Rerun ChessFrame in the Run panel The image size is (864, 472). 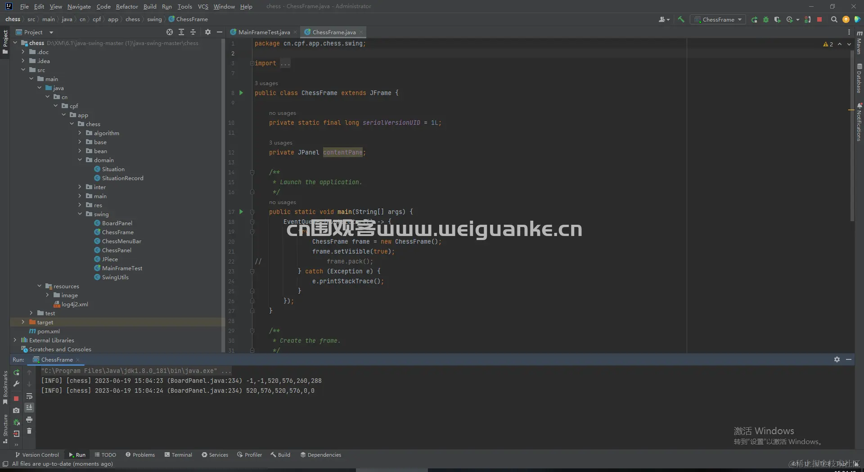tap(17, 372)
